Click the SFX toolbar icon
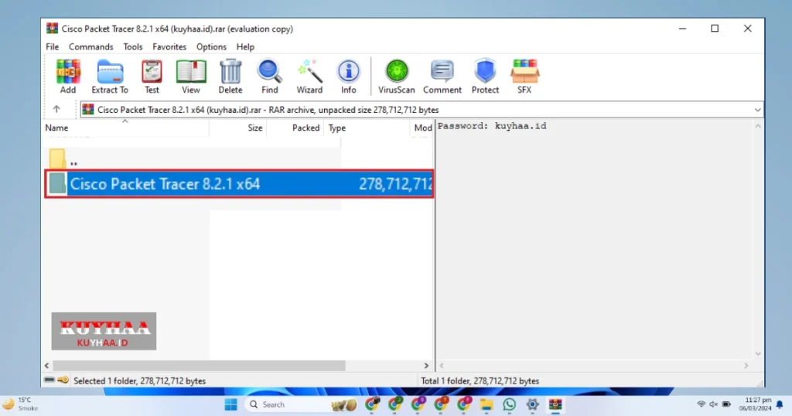This screenshot has height=416, width=792. point(524,77)
